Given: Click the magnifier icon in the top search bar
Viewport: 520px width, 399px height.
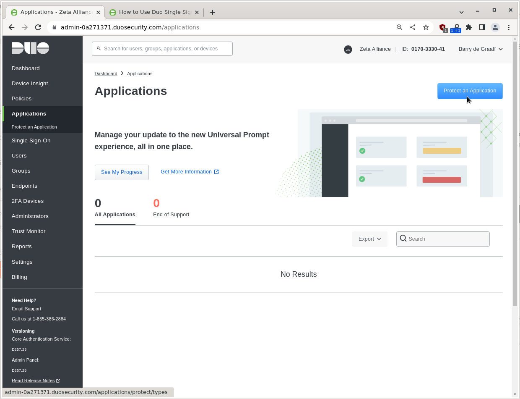Looking at the screenshot, I should 99,49.
